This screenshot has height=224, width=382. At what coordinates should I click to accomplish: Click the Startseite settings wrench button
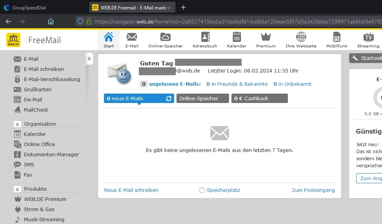click(366, 58)
